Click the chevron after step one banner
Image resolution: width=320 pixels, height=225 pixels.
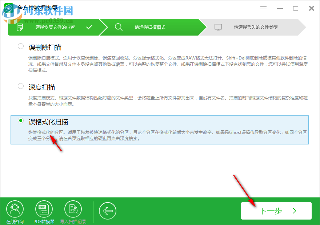(x=104, y=27)
